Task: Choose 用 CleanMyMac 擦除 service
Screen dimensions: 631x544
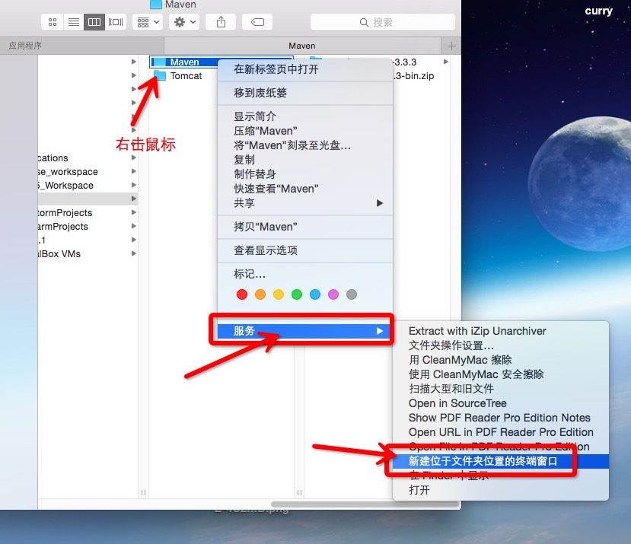Action: pyautogui.click(x=501, y=360)
